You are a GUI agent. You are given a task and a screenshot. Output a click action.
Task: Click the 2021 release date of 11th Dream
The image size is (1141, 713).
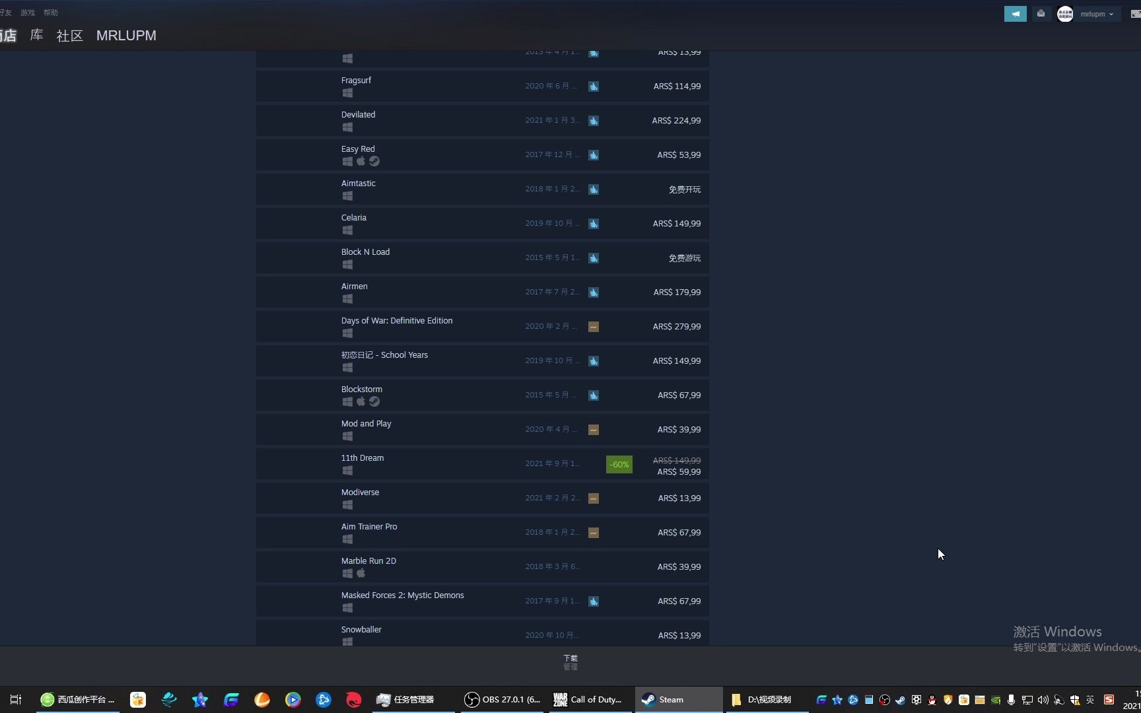point(553,463)
